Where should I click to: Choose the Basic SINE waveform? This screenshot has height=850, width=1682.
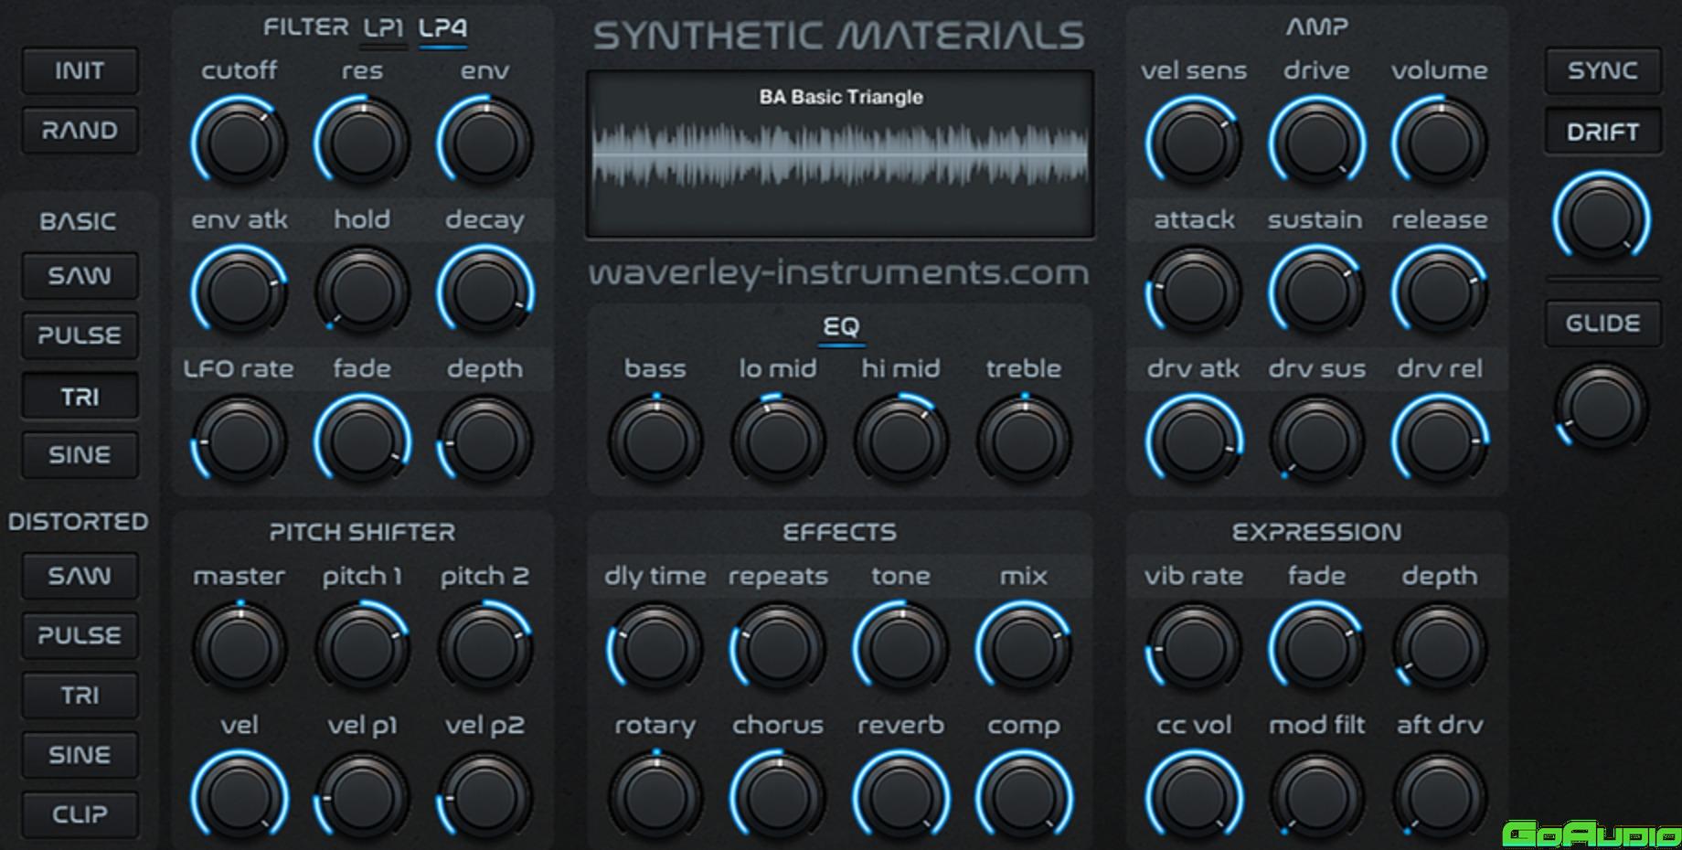[x=80, y=455]
